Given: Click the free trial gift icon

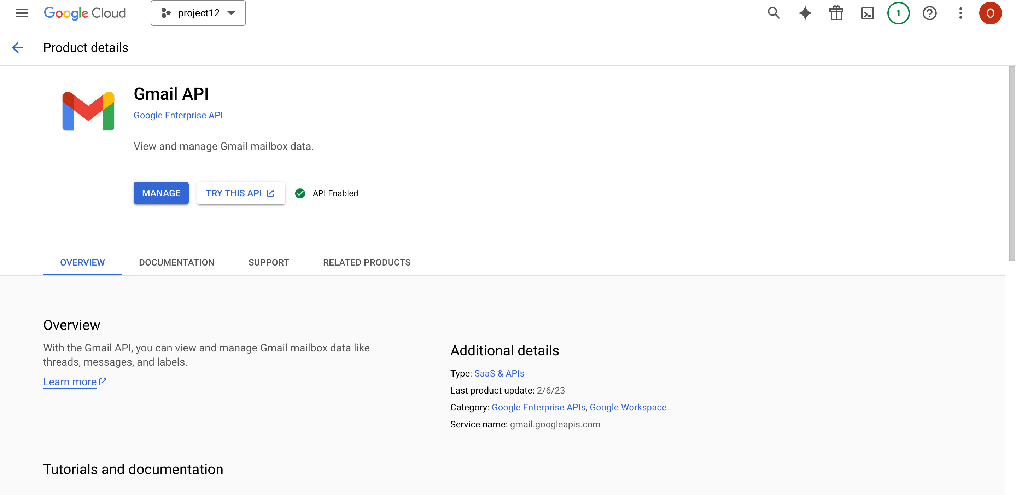Looking at the screenshot, I should (836, 13).
